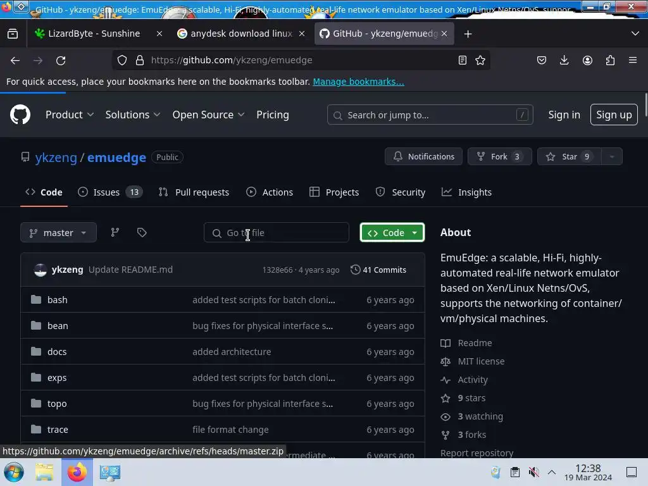Click Firefox icon in taskbar
The image size is (648, 486).
[x=77, y=472]
